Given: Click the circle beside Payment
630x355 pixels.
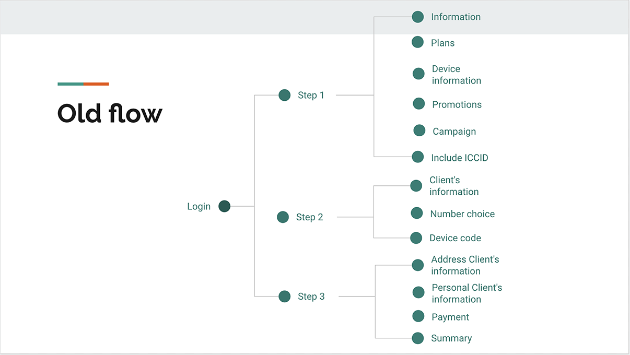Looking at the screenshot, I should click(418, 316).
